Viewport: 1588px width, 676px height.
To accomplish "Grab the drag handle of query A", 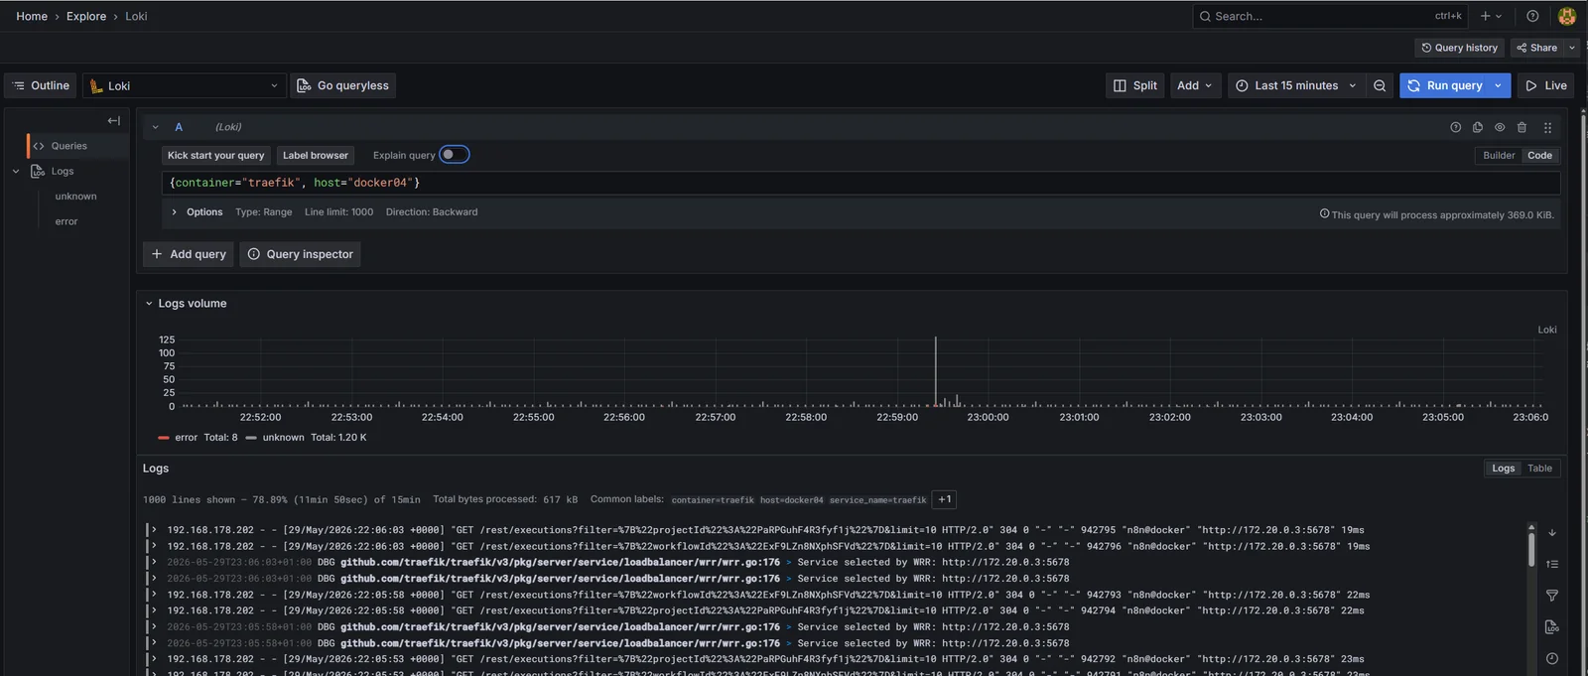I will [1547, 127].
